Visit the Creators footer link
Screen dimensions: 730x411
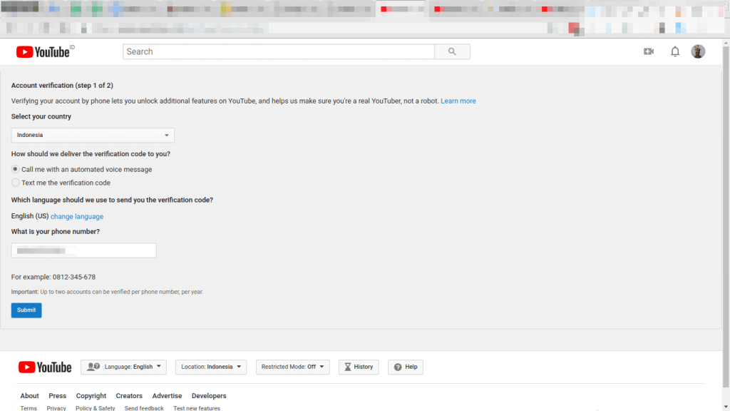[129, 395]
